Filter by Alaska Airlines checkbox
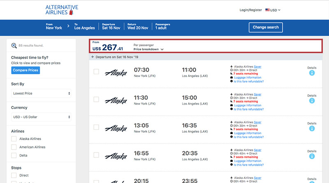The height and width of the screenshot is (183, 329). 14,139
